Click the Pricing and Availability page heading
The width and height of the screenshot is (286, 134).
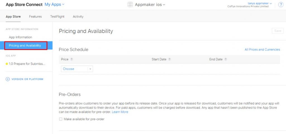pos(86,31)
